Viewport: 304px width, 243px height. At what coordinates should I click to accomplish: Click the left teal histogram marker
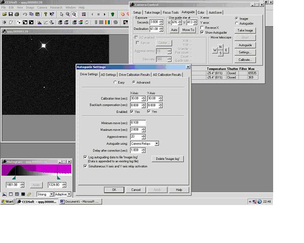[14, 178]
